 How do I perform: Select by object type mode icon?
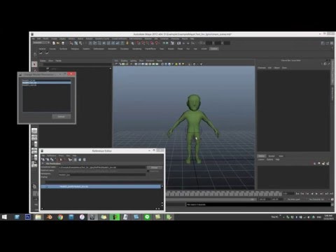coord(76,43)
